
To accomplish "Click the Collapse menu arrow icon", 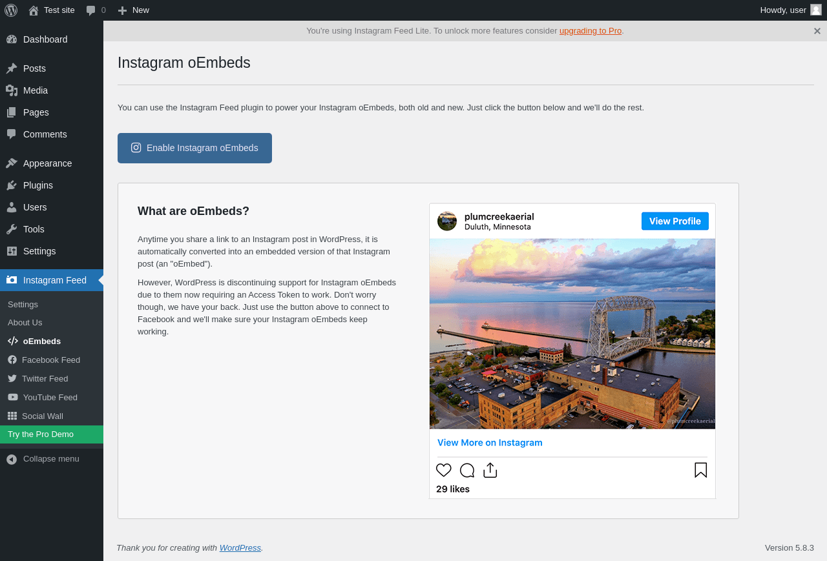I will coord(12,459).
